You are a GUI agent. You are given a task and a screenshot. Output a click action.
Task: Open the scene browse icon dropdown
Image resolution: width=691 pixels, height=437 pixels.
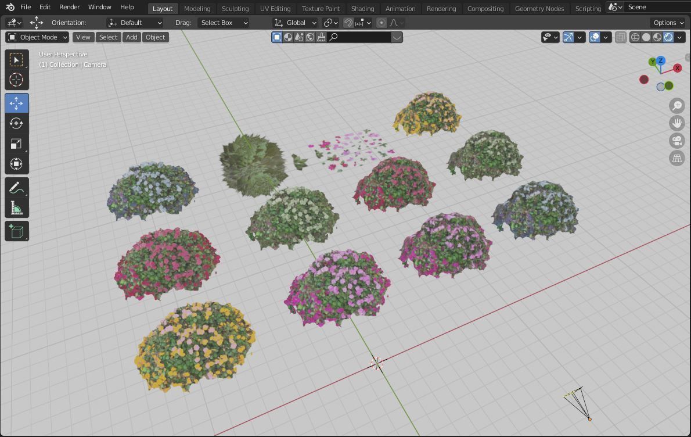615,7
